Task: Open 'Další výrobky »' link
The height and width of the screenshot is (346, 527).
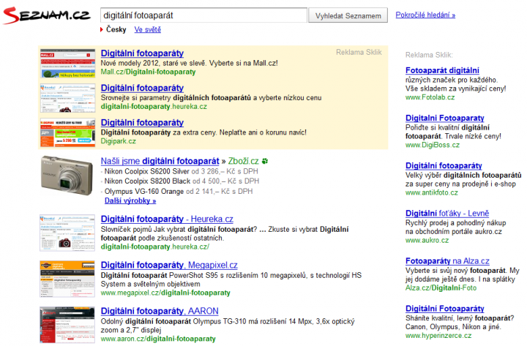Action: click(130, 201)
